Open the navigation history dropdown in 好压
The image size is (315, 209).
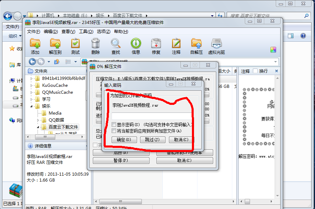(x=49, y=61)
